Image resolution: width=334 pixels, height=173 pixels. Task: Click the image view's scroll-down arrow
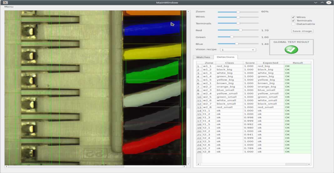point(188,163)
